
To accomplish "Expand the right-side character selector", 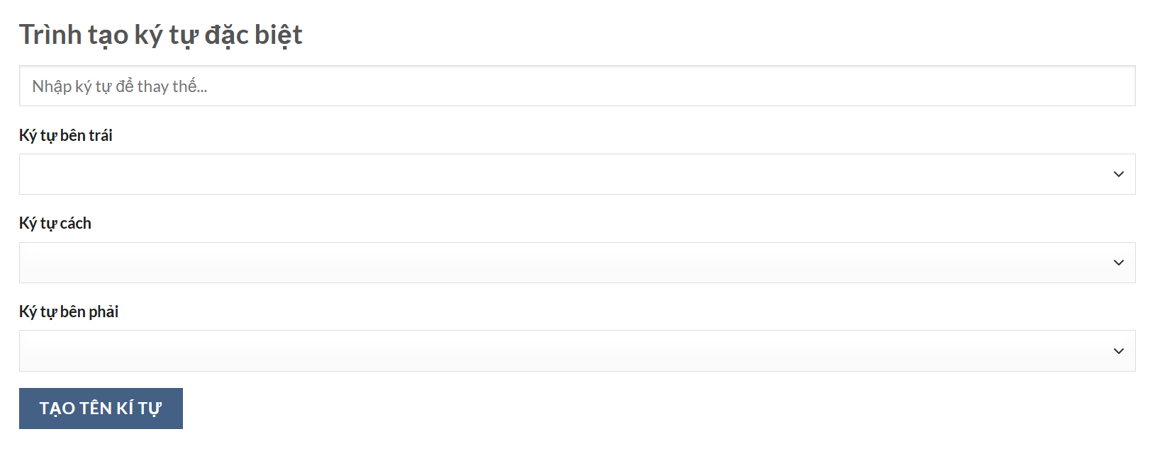I will [576, 351].
